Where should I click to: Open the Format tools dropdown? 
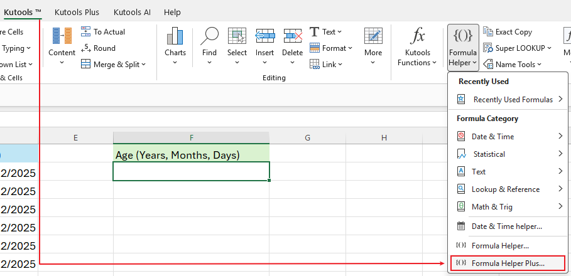coord(331,48)
